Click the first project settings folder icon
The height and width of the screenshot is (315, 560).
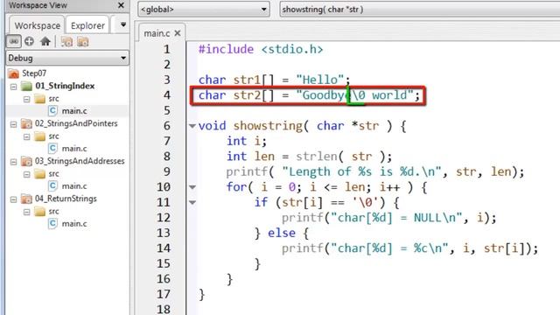coord(66,42)
